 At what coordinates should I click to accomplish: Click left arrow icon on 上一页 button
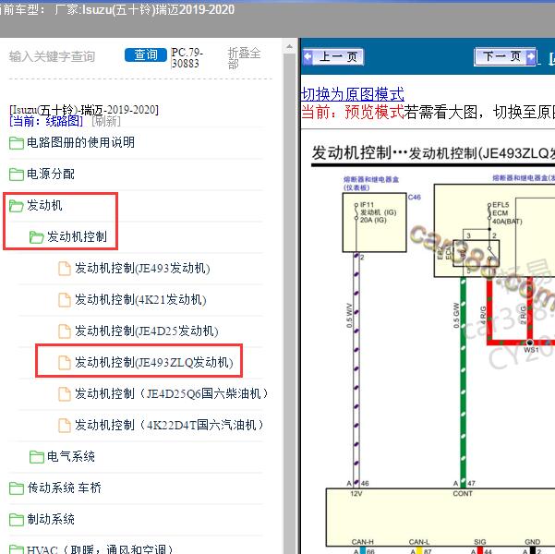click(308, 56)
